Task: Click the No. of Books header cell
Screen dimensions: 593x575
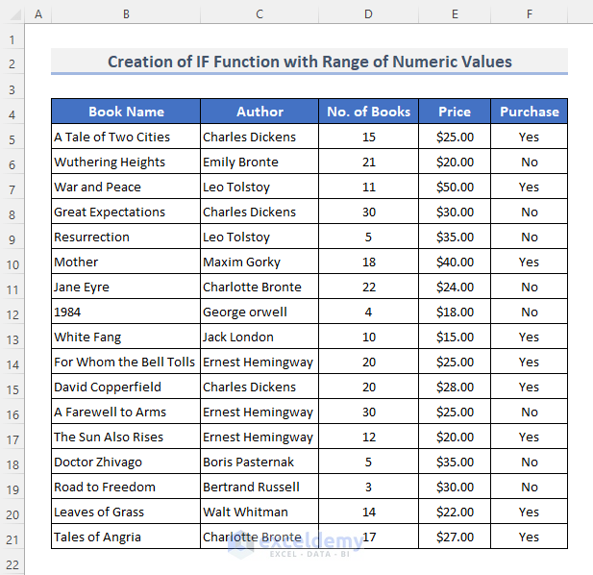Action: point(368,112)
